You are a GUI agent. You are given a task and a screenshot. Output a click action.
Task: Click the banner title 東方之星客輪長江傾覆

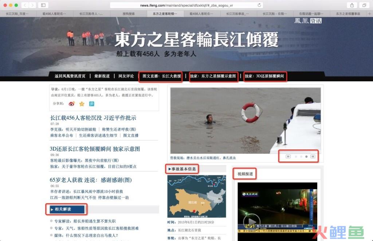click(196, 39)
